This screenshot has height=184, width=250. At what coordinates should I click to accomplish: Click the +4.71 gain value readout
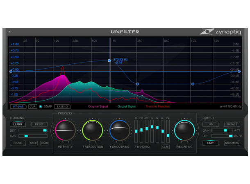pos(237,130)
